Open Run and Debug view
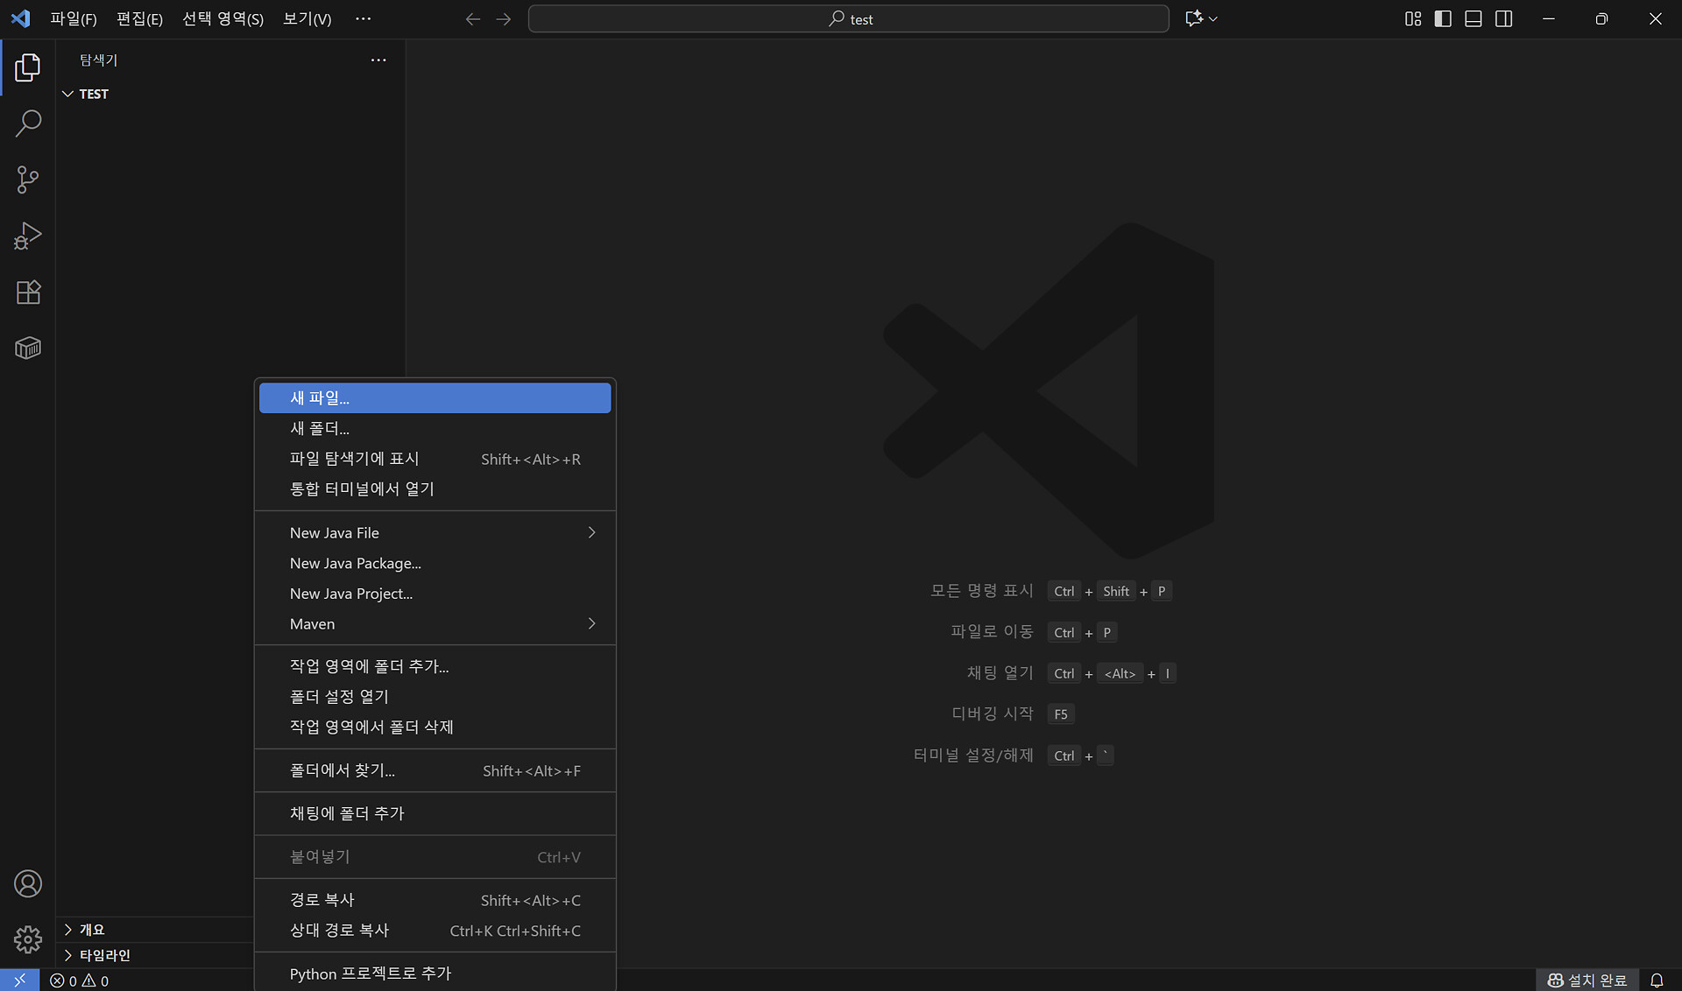 point(28,235)
